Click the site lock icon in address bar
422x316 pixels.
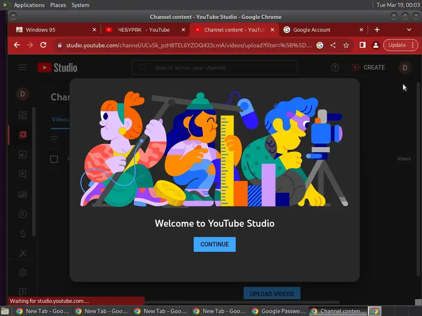pos(60,45)
